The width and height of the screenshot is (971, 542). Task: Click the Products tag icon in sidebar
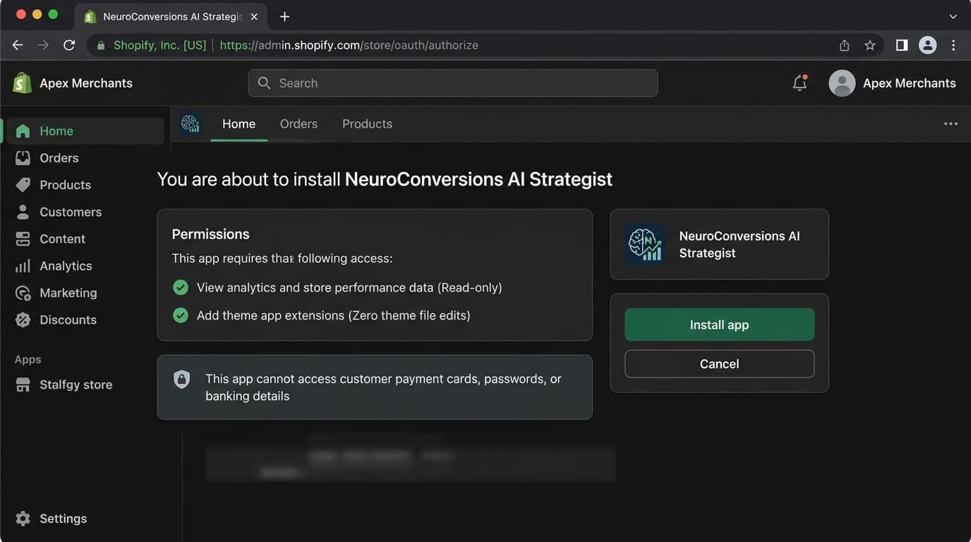pos(23,185)
